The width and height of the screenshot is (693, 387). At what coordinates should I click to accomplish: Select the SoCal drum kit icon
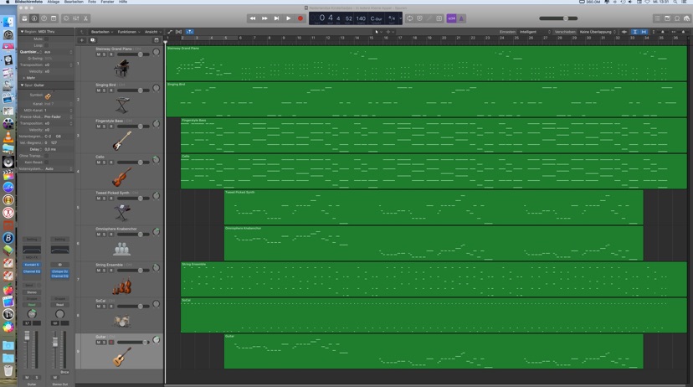pyautogui.click(x=121, y=321)
